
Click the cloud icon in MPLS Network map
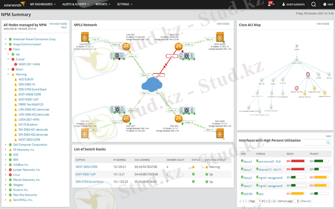coord(152,85)
